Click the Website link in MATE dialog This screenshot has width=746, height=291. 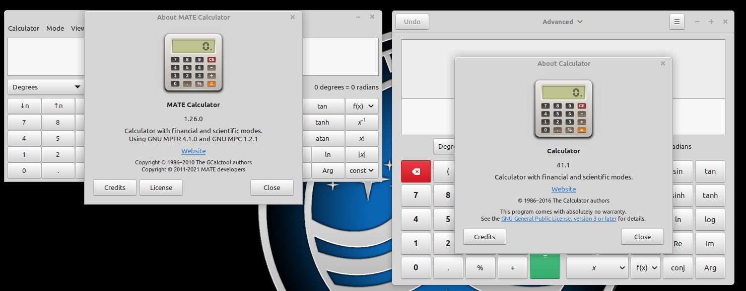click(193, 151)
